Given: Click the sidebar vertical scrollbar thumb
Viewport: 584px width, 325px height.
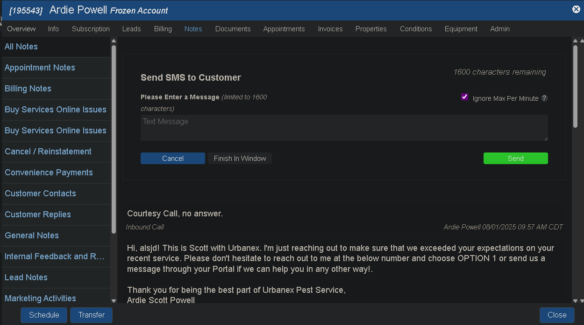Looking at the screenshot, I should [x=114, y=139].
